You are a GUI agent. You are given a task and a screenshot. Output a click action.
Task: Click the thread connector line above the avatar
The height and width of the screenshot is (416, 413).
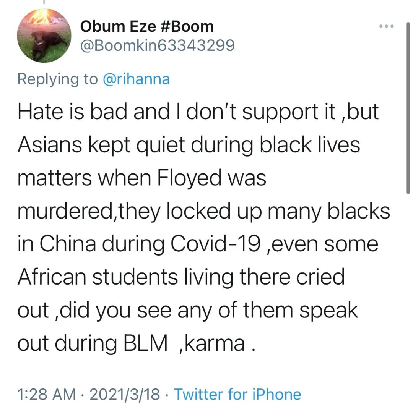44,2
